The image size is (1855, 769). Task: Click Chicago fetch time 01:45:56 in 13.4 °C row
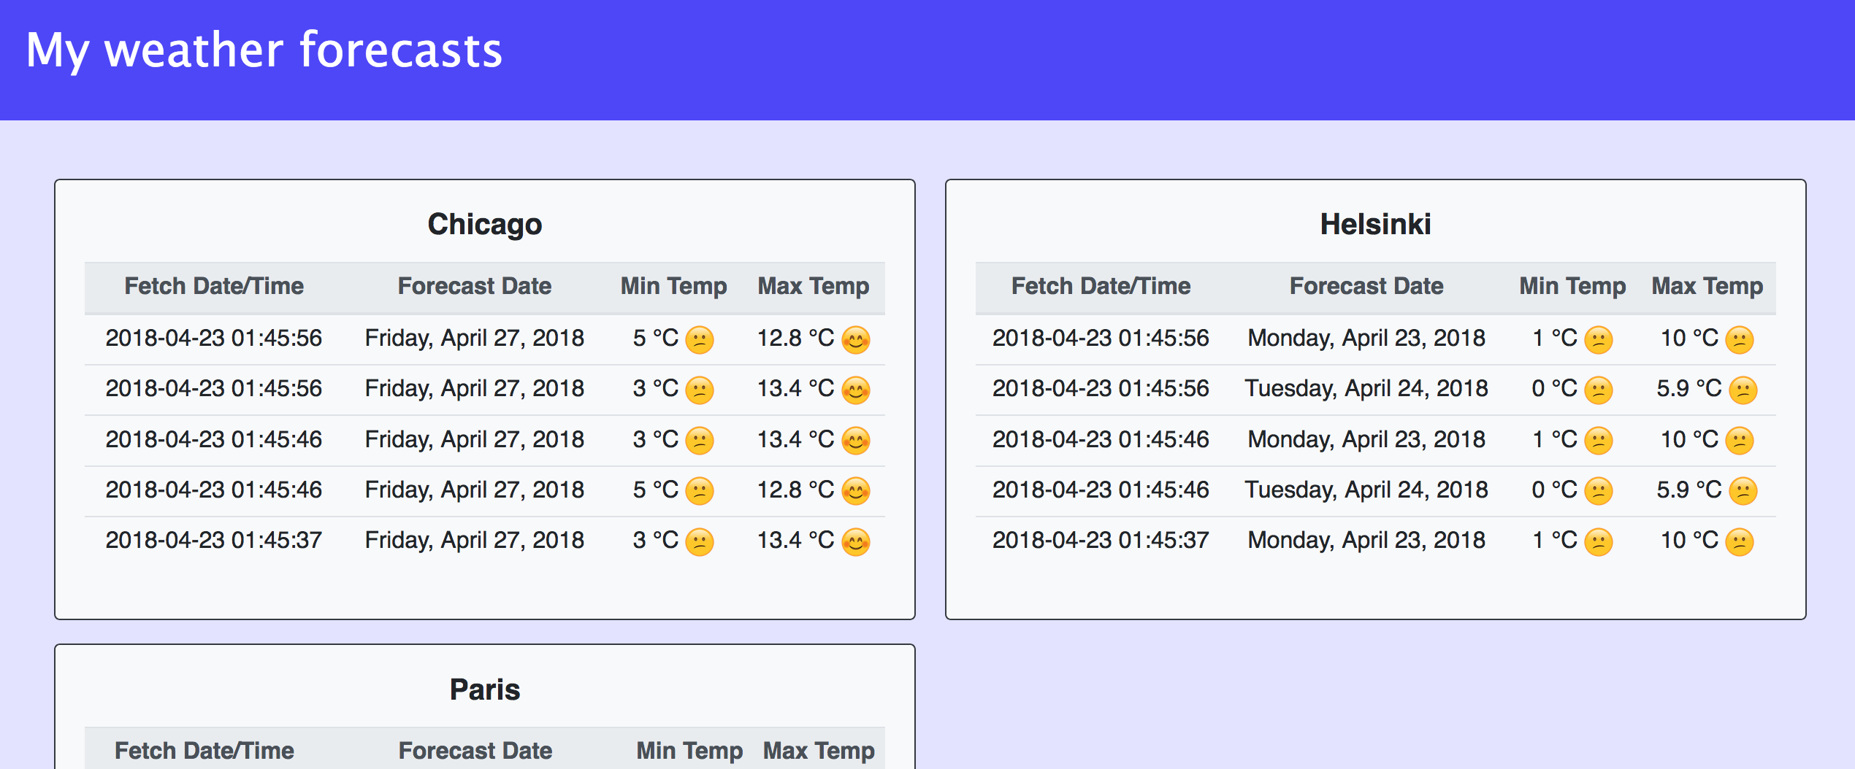[214, 389]
